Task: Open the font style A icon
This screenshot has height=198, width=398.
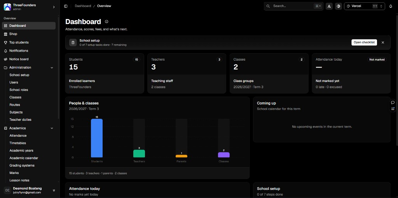Action: 329,6
